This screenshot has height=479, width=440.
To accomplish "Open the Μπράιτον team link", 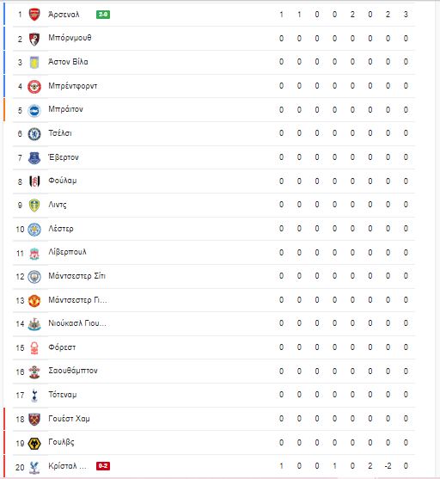I will (65, 109).
